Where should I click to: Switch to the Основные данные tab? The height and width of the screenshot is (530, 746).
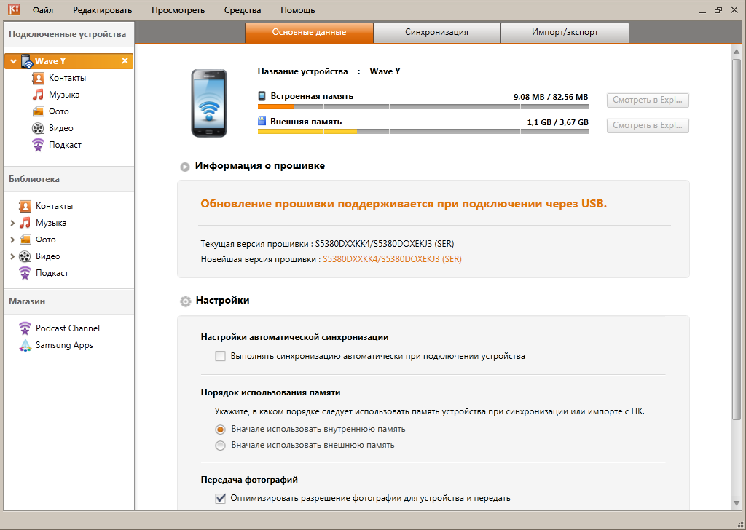[x=309, y=33]
